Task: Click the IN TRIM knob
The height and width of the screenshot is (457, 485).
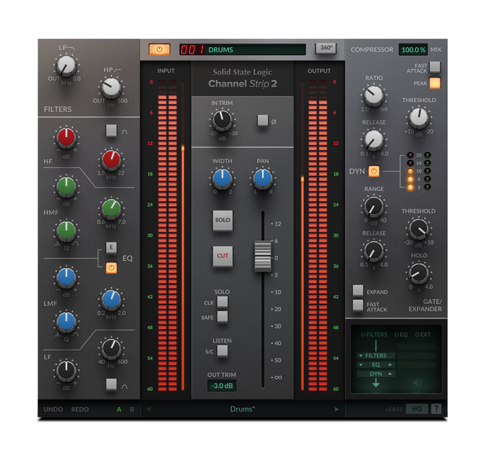Action: [222, 120]
